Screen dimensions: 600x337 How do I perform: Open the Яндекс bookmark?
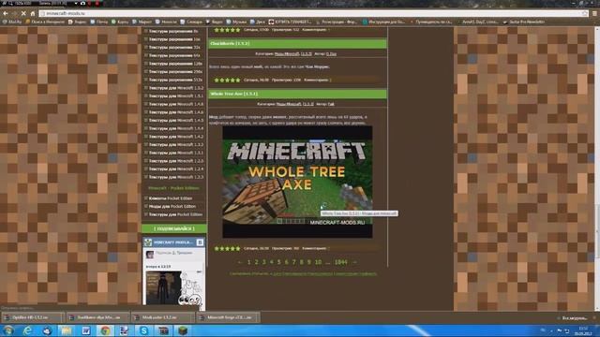pyautogui.click(x=77, y=22)
